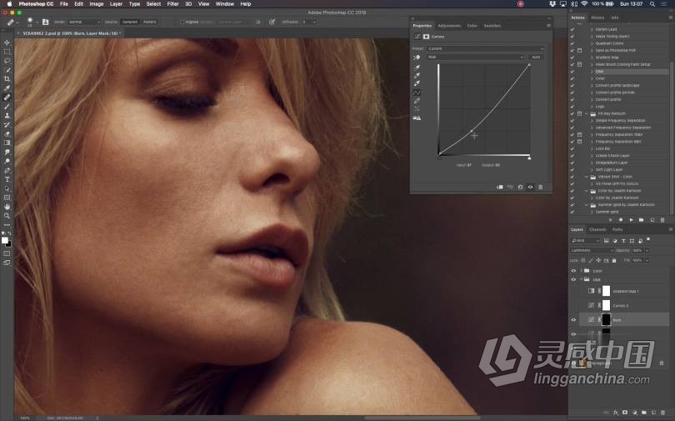Pick the white point eyedropper in Curves
This screenshot has height=421, width=675.
(x=417, y=83)
